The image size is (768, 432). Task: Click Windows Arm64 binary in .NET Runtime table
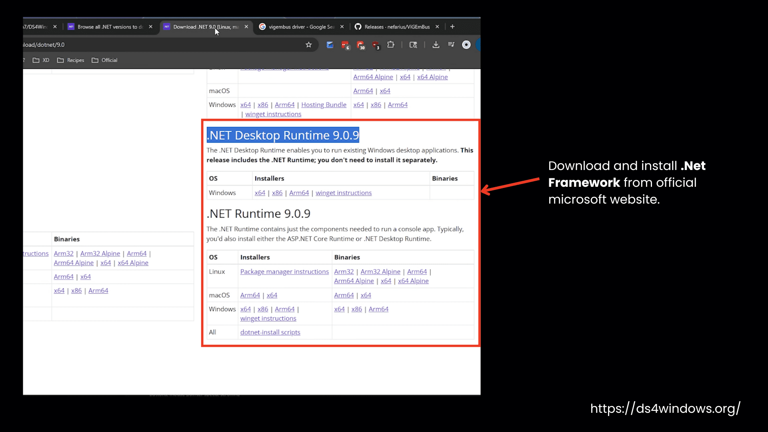(378, 309)
